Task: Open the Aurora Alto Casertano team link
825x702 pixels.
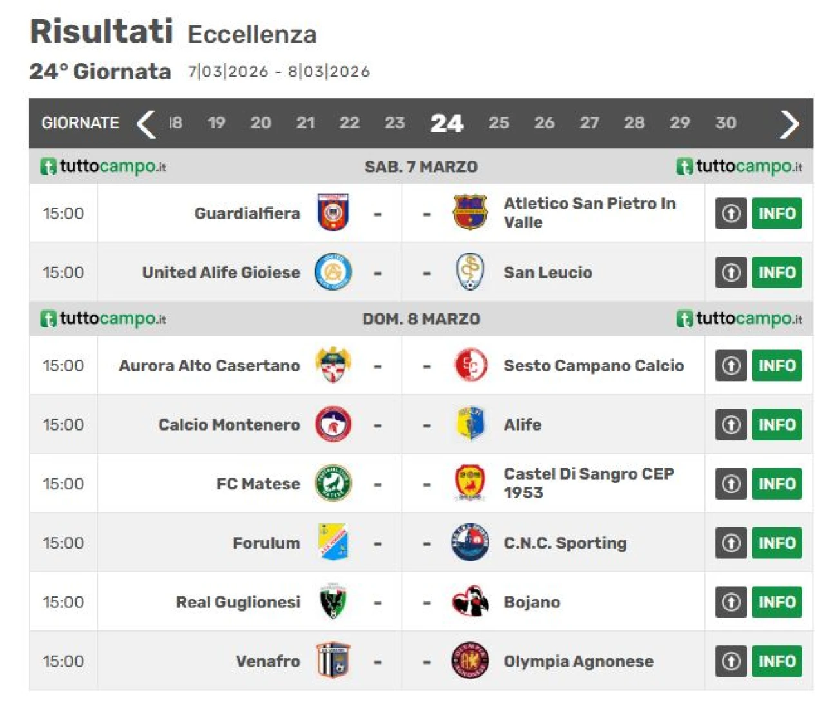Action: (x=209, y=366)
